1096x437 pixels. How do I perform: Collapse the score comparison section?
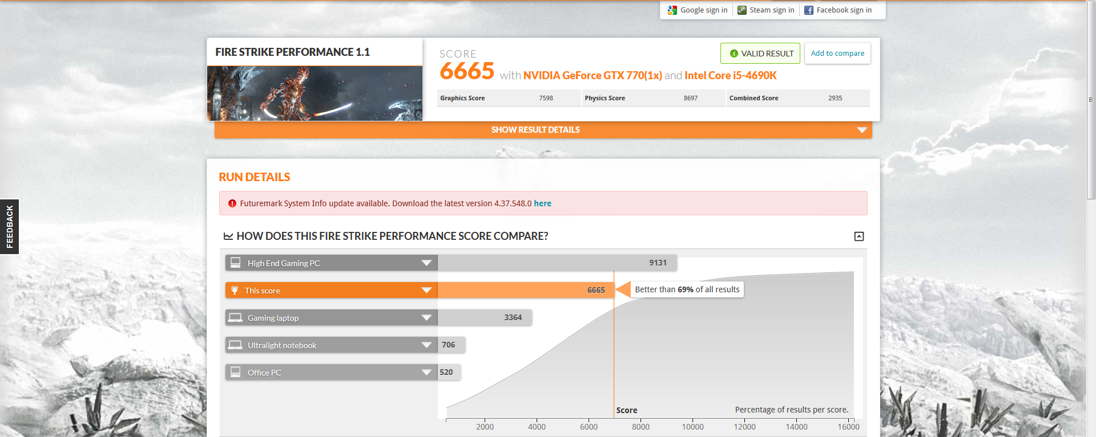(859, 236)
